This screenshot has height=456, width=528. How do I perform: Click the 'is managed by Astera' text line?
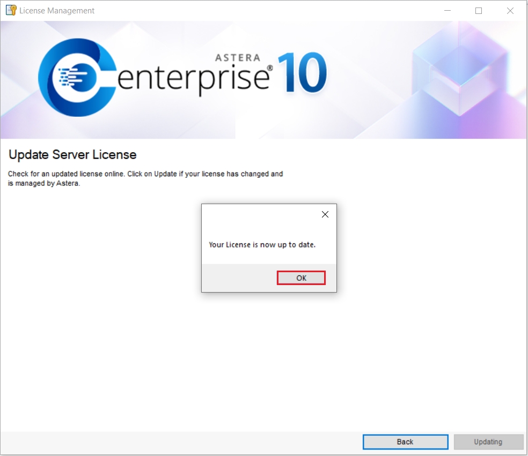click(x=44, y=183)
